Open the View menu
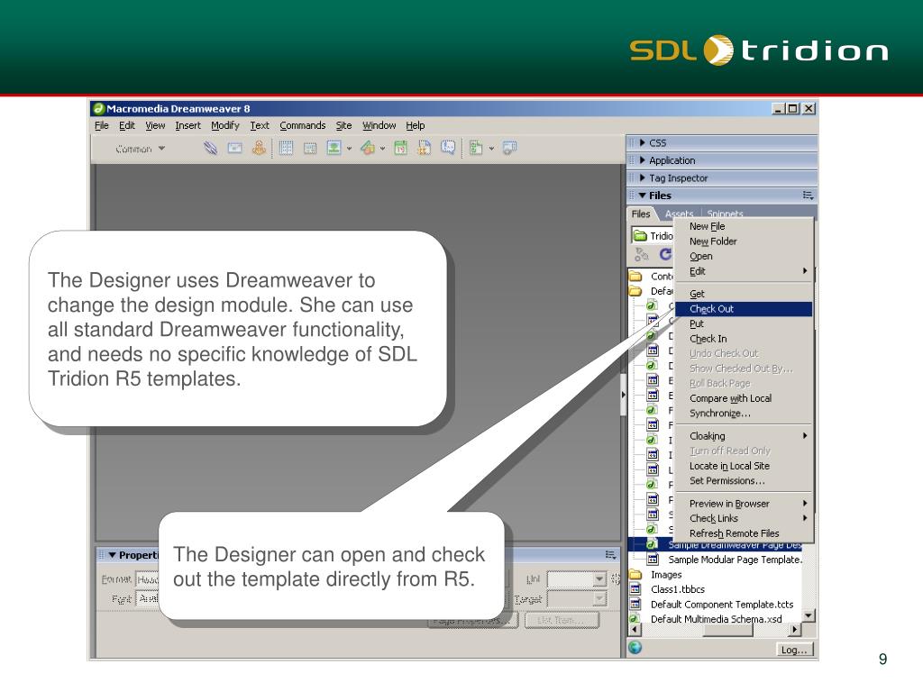This screenshot has width=923, height=692. point(155,125)
